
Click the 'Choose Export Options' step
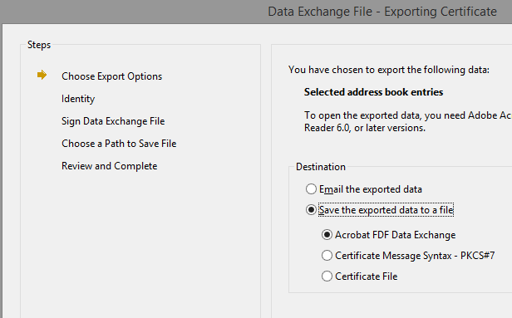pos(111,76)
